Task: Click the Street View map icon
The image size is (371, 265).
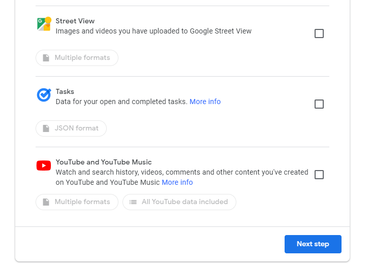Action: coord(44,24)
